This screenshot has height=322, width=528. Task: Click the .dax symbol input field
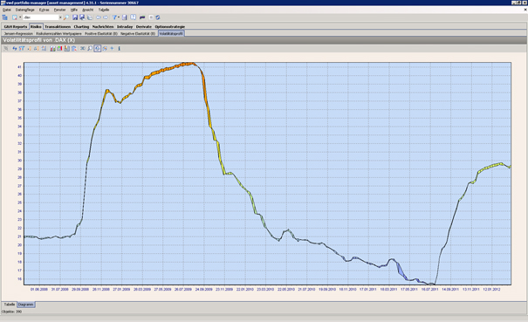(x=41, y=17)
